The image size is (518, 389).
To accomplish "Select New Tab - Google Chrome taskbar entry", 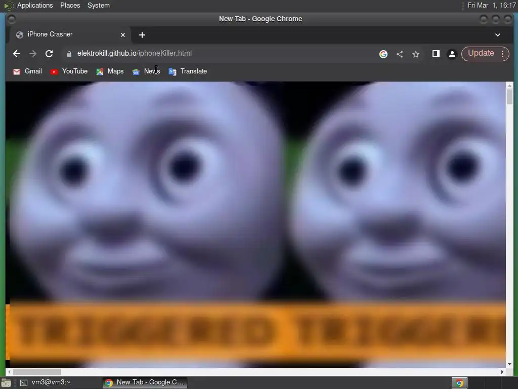I will (x=145, y=382).
